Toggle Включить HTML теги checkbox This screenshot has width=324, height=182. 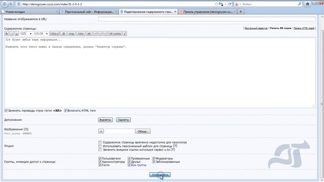(65, 111)
